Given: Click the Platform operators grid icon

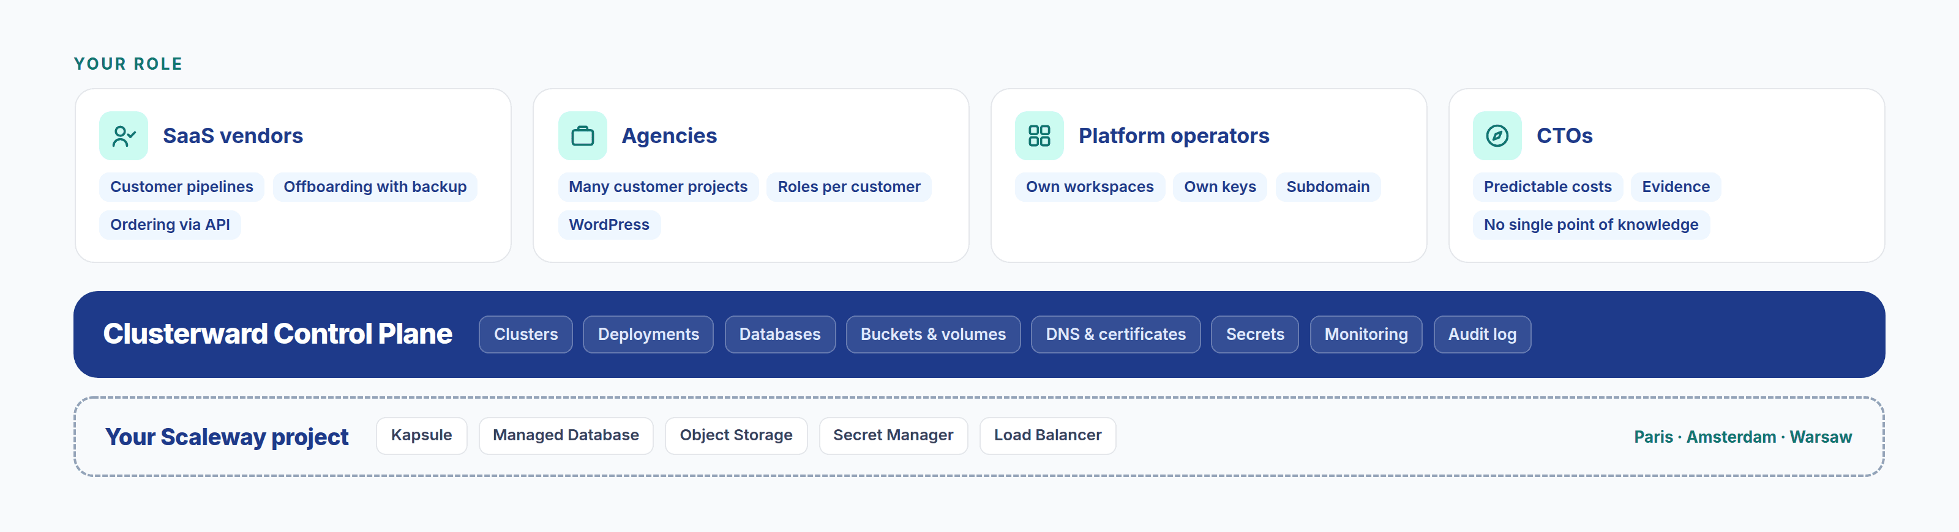Looking at the screenshot, I should (1039, 136).
